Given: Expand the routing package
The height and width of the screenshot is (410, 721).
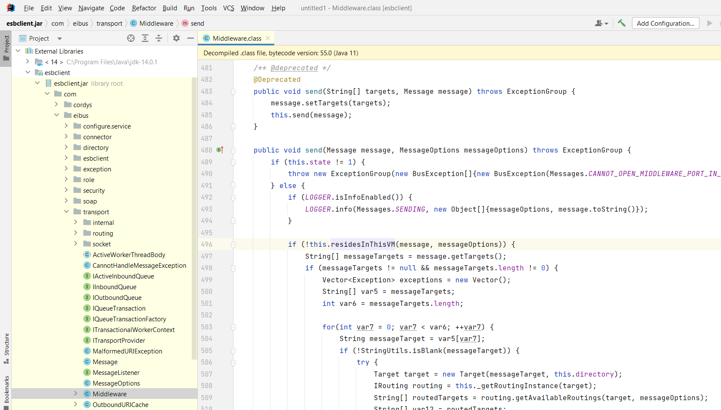Looking at the screenshot, I should click(x=76, y=233).
